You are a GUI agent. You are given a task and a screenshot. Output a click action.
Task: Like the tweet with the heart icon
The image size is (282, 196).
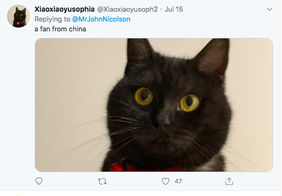(165, 181)
